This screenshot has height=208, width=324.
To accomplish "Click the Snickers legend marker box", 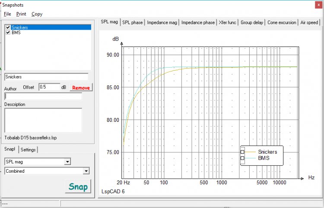I will tap(242, 152).
